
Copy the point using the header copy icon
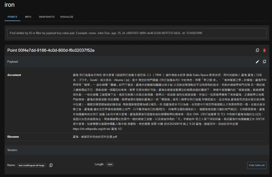(x=257, y=50)
